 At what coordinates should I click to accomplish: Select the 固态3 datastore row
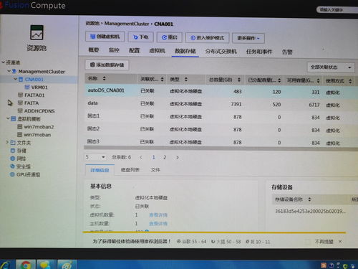coord(221,142)
